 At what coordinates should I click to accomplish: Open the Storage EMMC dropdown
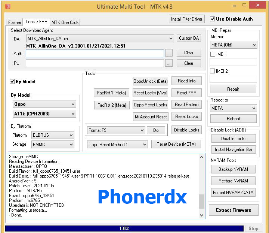click(x=53, y=145)
